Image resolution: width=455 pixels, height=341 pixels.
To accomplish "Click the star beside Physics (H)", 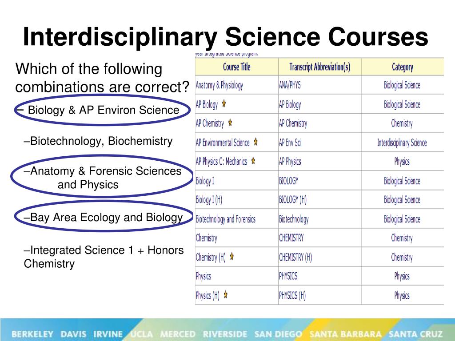I will click(225, 295).
